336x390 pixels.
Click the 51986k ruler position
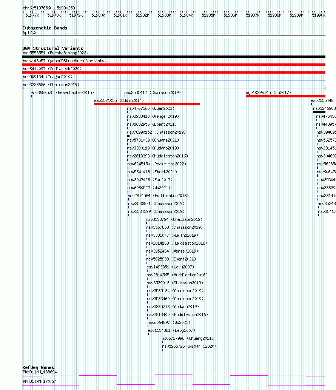230,15
